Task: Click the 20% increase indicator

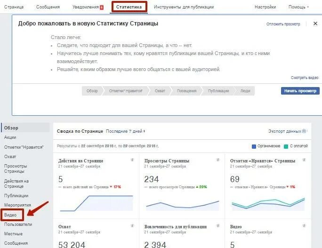Action: pyautogui.click(x=201, y=187)
